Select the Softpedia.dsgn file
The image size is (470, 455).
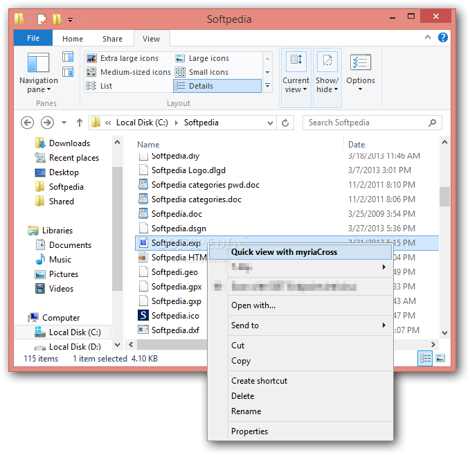click(179, 229)
